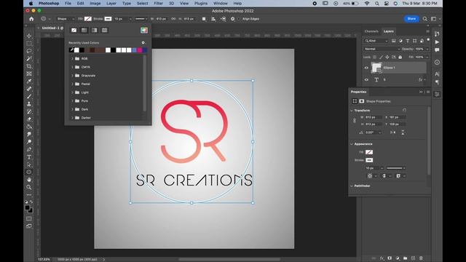Viewport: 466px width, 262px height.
Task: Click the Stroke swatch in options bar
Action: tap(108, 19)
